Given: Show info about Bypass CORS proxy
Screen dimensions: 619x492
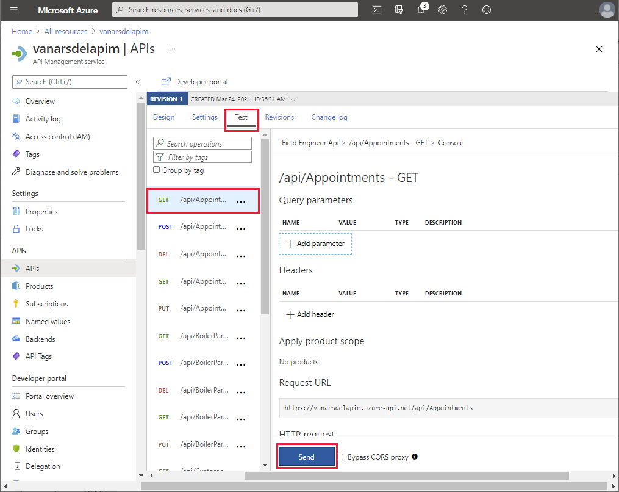Looking at the screenshot, I should (415, 457).
